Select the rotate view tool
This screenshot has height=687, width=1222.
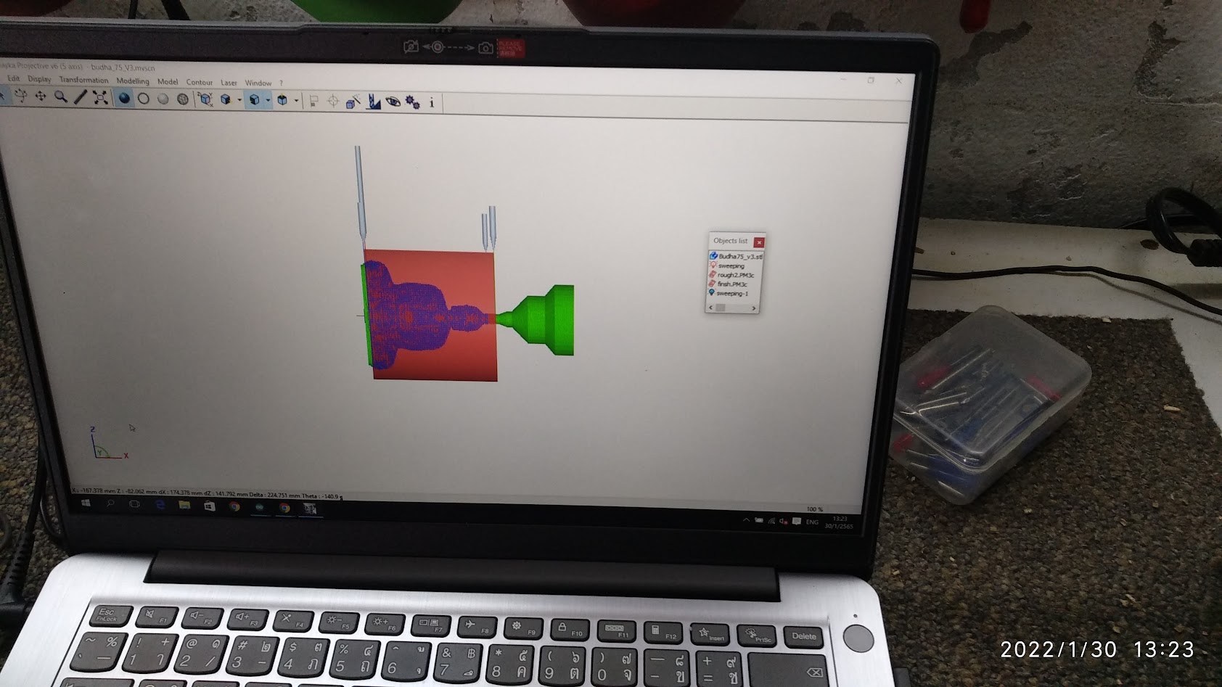pos(21,96)
